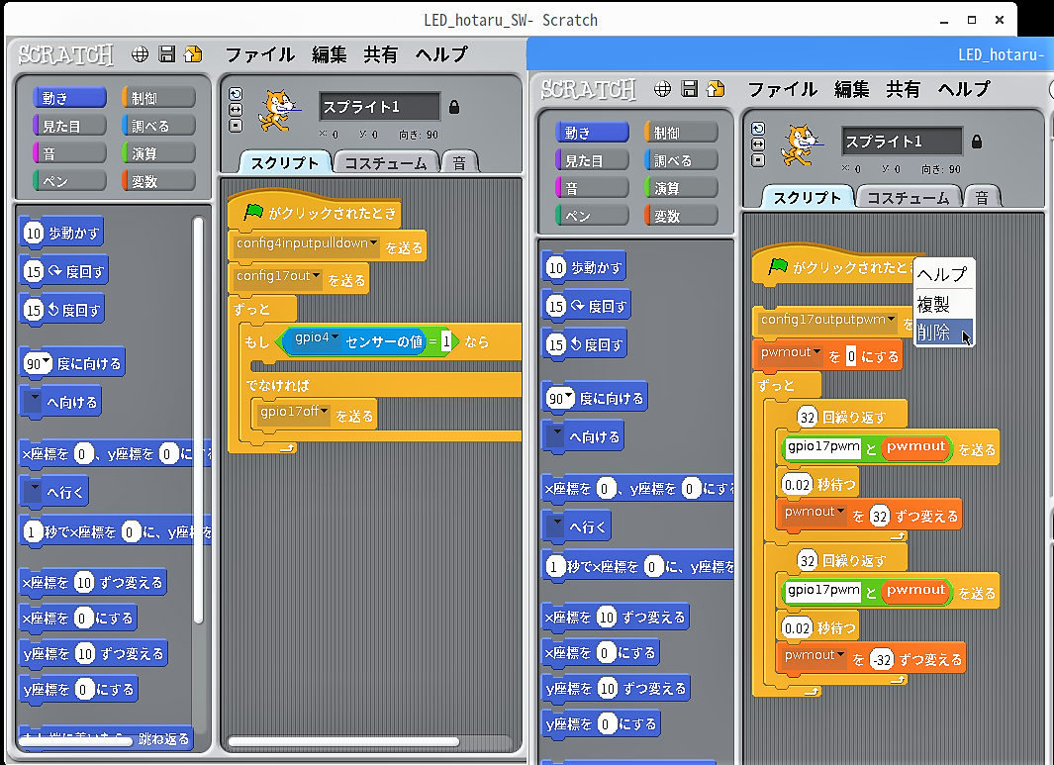Click the vertical scrollbar of left block palette
This screenshot has height=765, width=1054.
tap(198, 421)
